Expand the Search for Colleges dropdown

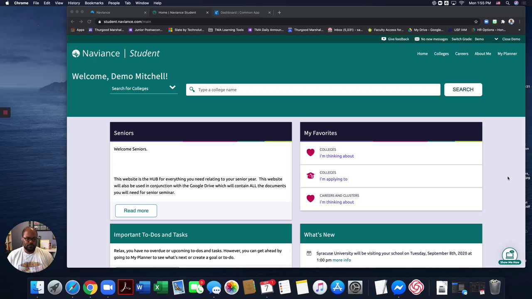(144, 88)
